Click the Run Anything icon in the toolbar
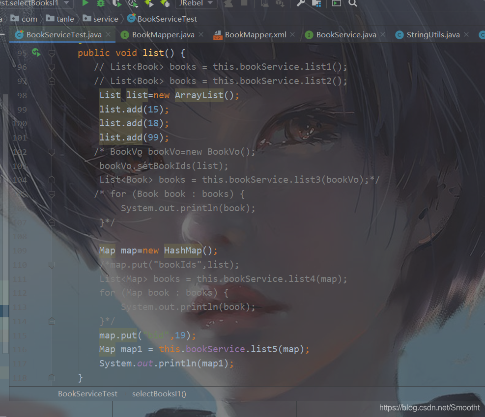Viewport: 485px width, 417px height. click(336, 3)
